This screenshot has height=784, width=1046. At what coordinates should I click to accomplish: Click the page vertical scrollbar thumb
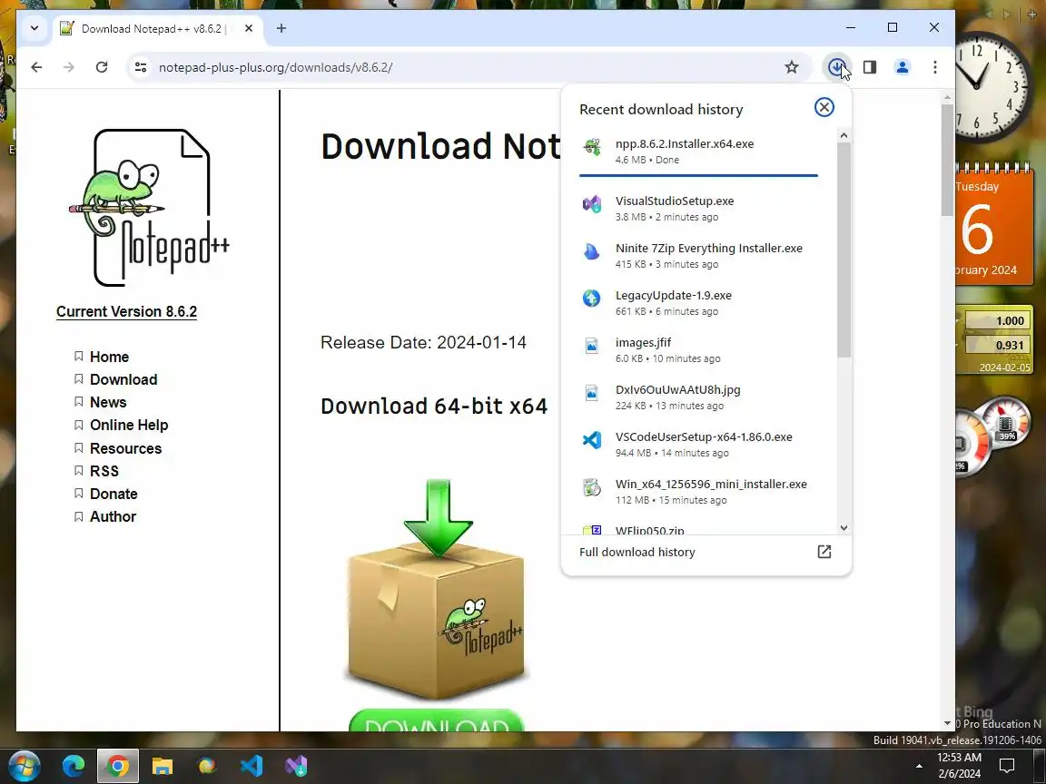click(x=947, y=160)
